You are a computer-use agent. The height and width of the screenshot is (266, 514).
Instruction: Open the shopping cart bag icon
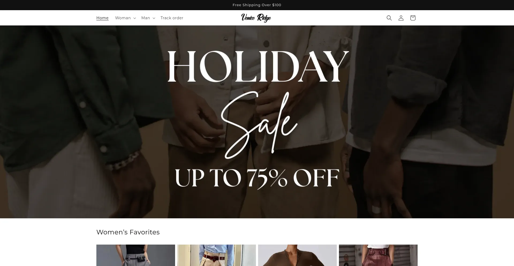click(413, 18)
